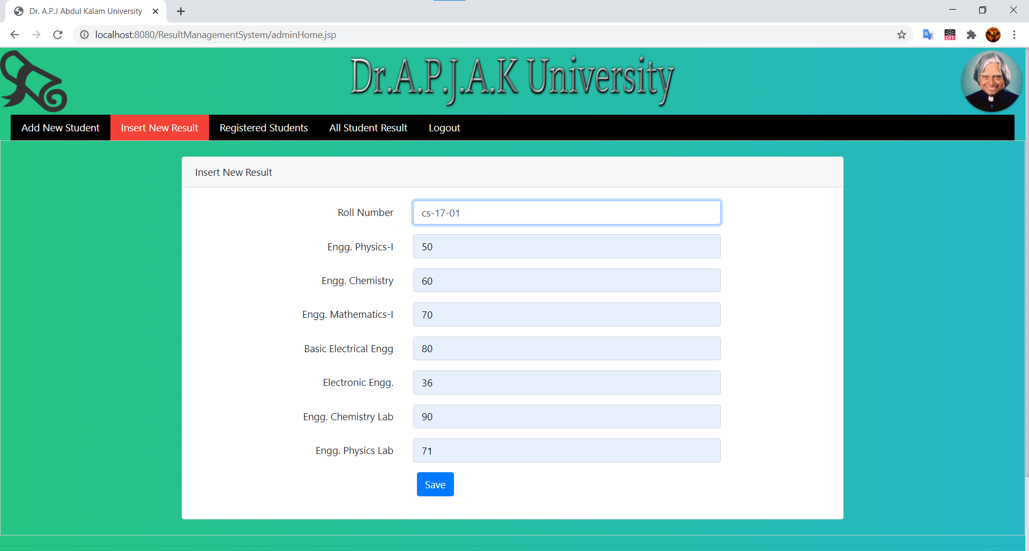Open the Chrome profile avatar
Viewport: 1029px width, 551px height.
click(x=993, y=35)
